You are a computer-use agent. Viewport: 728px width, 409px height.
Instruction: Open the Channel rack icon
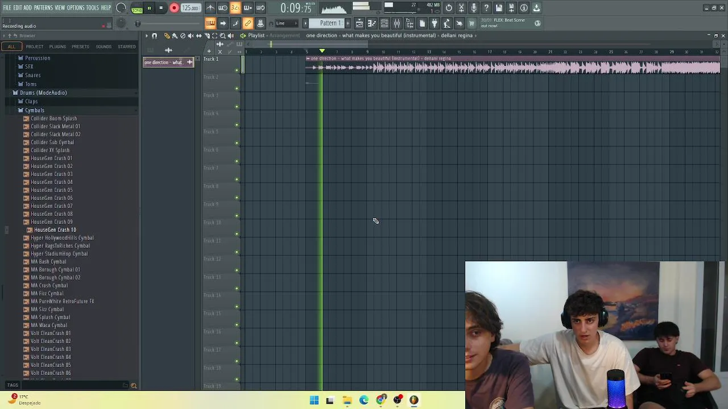384,23
